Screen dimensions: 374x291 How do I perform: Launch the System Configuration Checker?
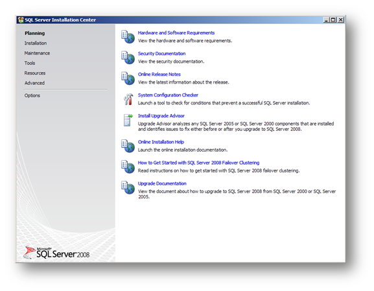tap(168, 95)
